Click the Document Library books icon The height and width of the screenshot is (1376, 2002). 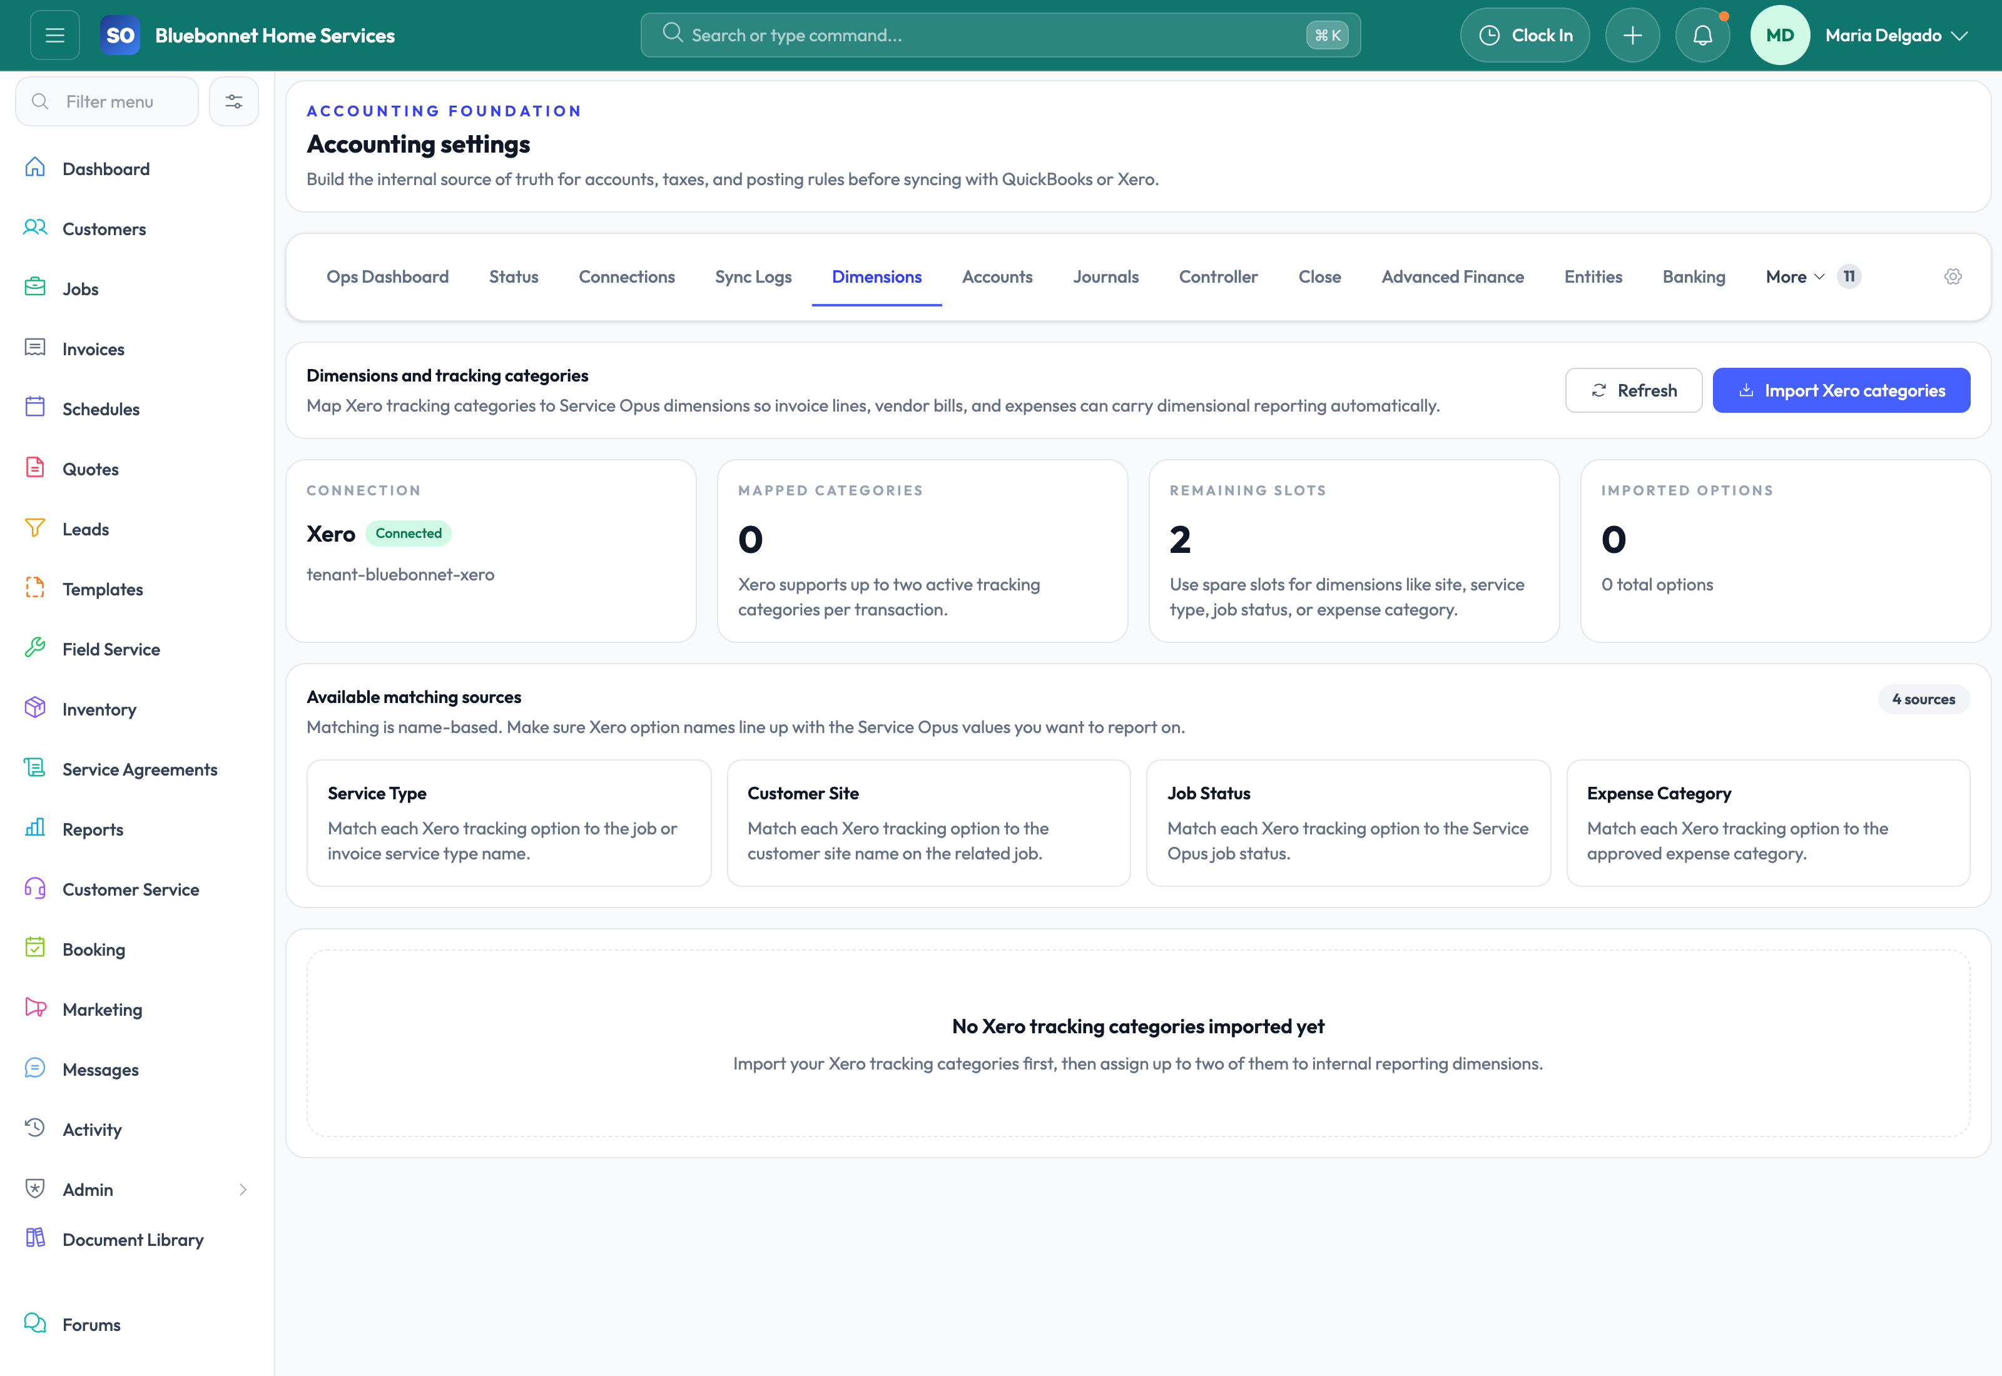click(36, 1239)
